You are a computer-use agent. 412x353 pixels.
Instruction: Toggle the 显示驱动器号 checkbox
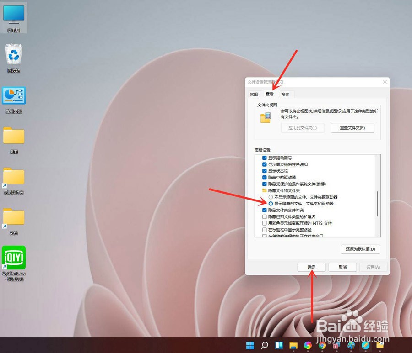click(265, 158)
